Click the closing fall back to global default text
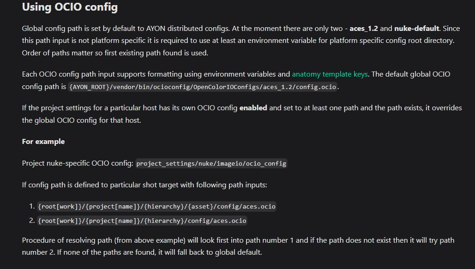 click(210, 252)
